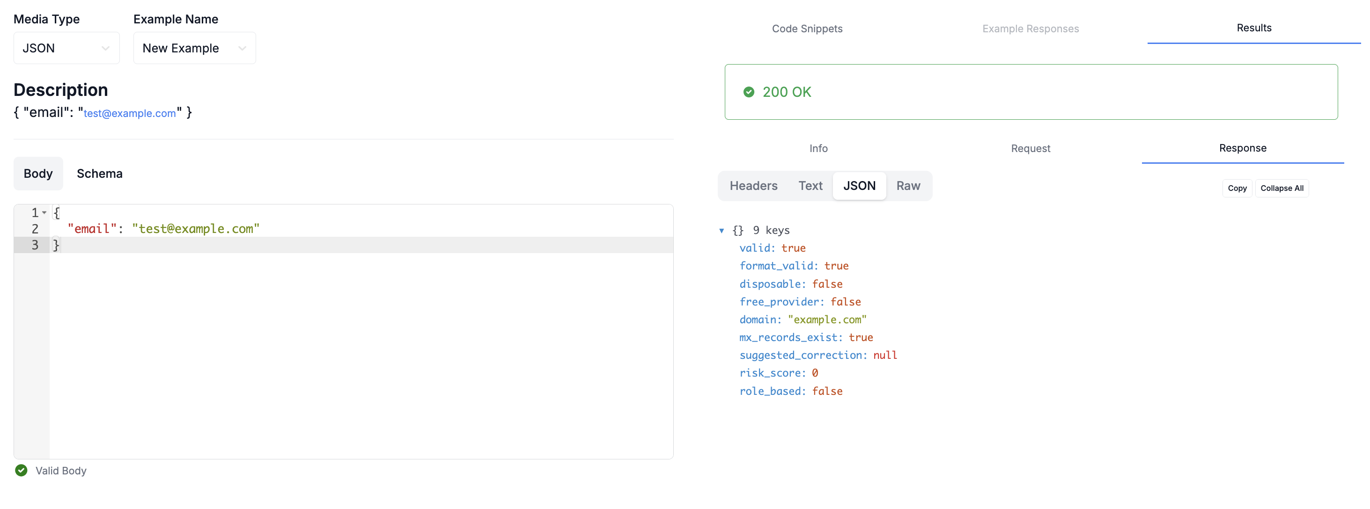Collapse line 1 with the code fold arrow
The width and height of the screenshot is (1370, 509).
44,212
